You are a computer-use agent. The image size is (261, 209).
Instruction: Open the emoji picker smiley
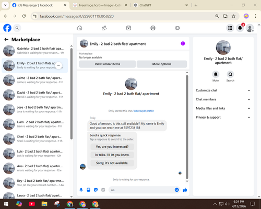tap(176, 190)
